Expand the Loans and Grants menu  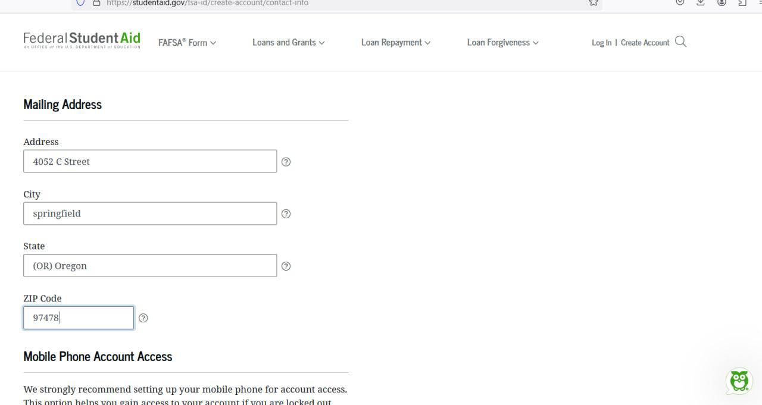coord(288,42)
